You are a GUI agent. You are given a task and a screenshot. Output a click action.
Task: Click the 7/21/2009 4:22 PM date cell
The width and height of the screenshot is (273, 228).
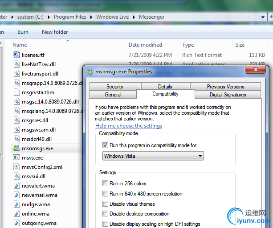tap(150, 55)
